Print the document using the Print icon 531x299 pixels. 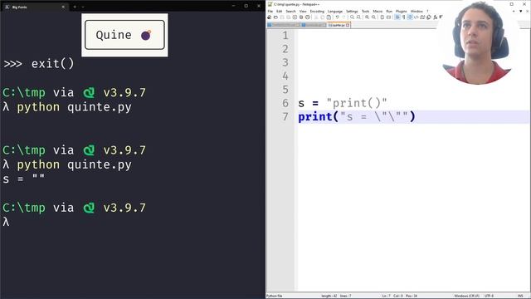tap(308, 17)
